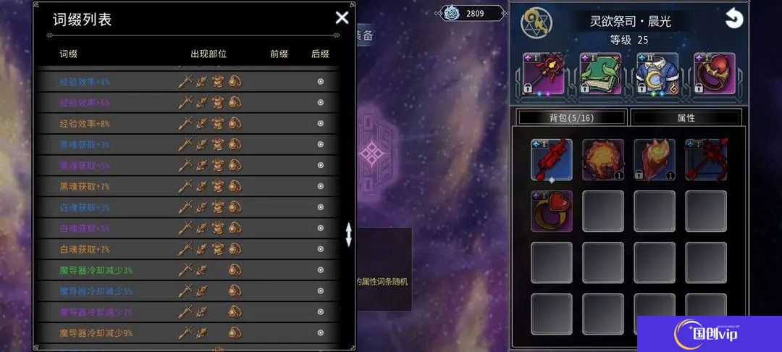Viewport: 782px width, 352px height.
Task: Select suffix dot for 黑魂获取+7% row
Action: point(321,186)
